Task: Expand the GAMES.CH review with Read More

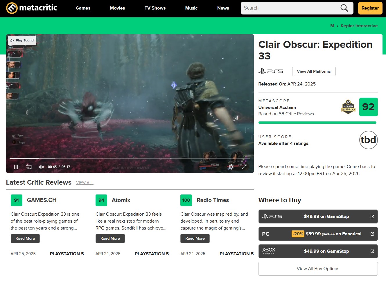Action: (25, 238)
